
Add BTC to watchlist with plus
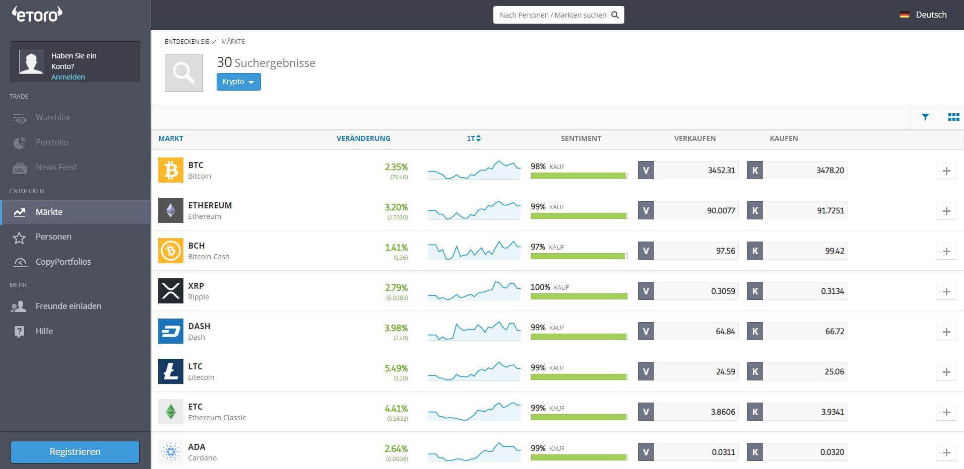tap(946, 171)
